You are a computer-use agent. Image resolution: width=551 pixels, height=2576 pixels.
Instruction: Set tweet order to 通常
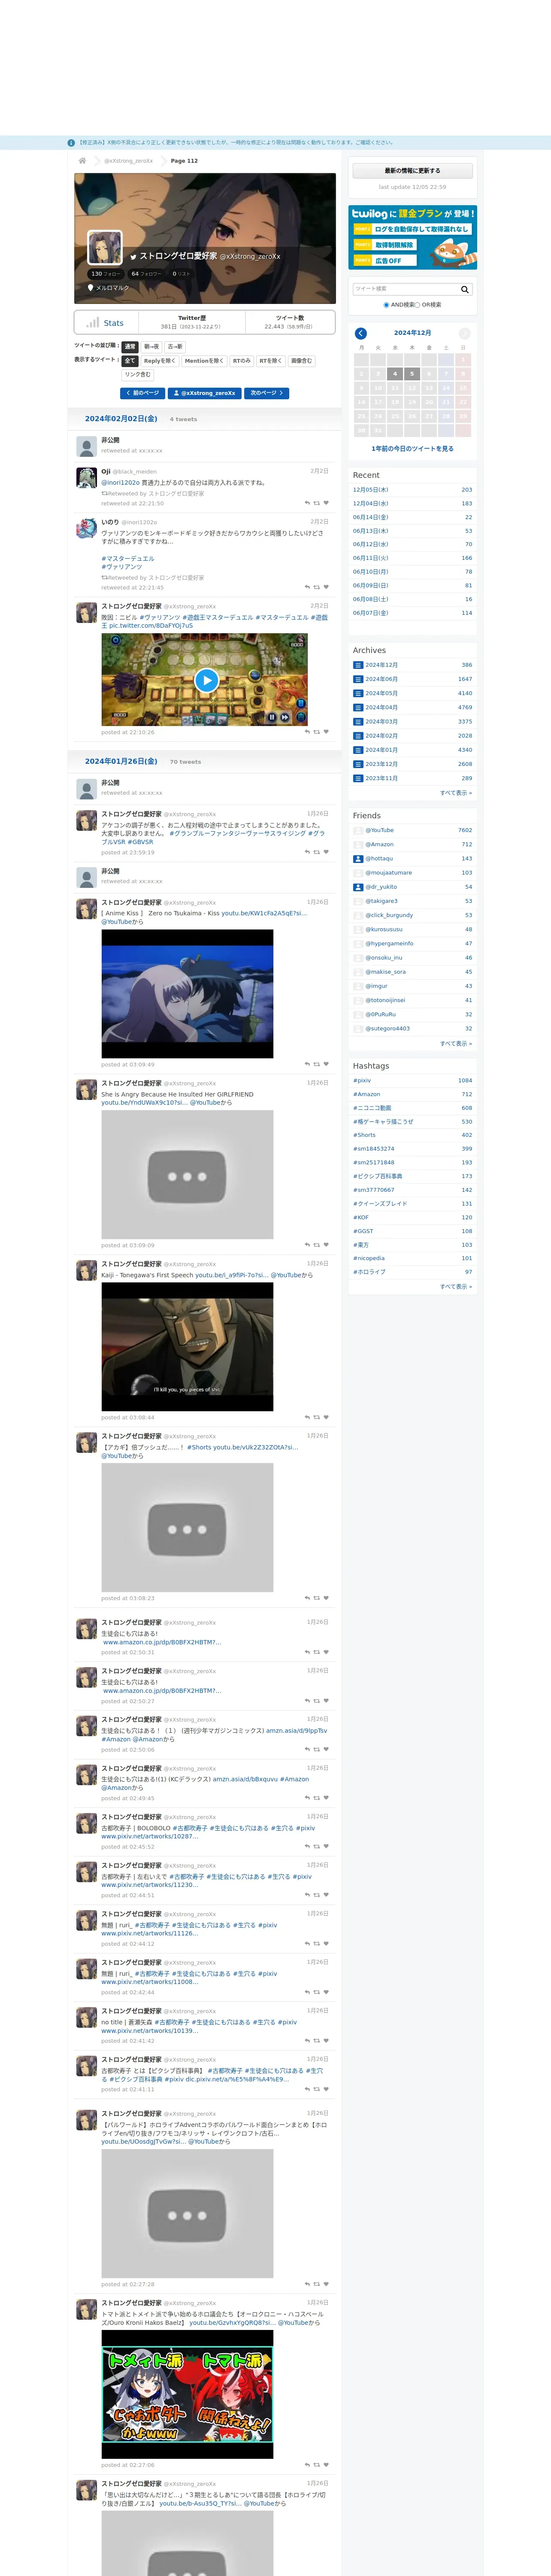click(x=130, y=347)
